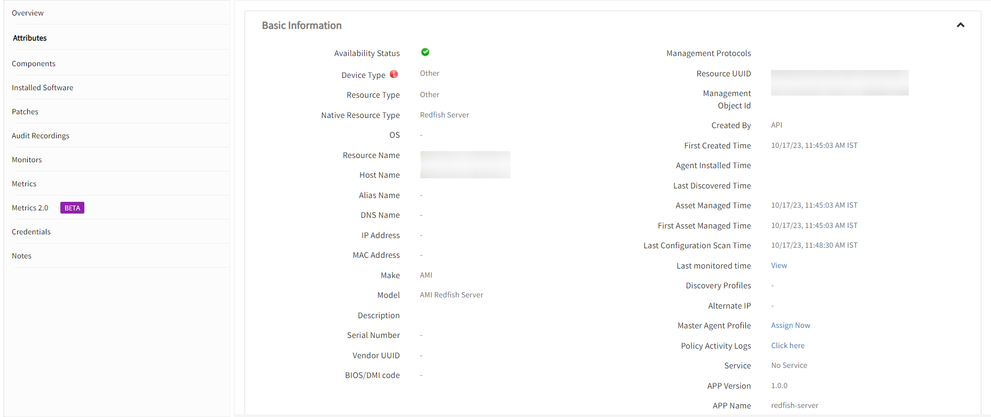This screenshot has height=417, width=991.
Task: Click the Created By value API
Action: [776, 125]
